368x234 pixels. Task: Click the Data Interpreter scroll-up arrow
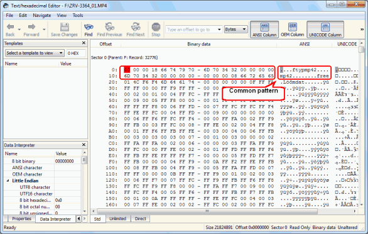click(85, 153)
